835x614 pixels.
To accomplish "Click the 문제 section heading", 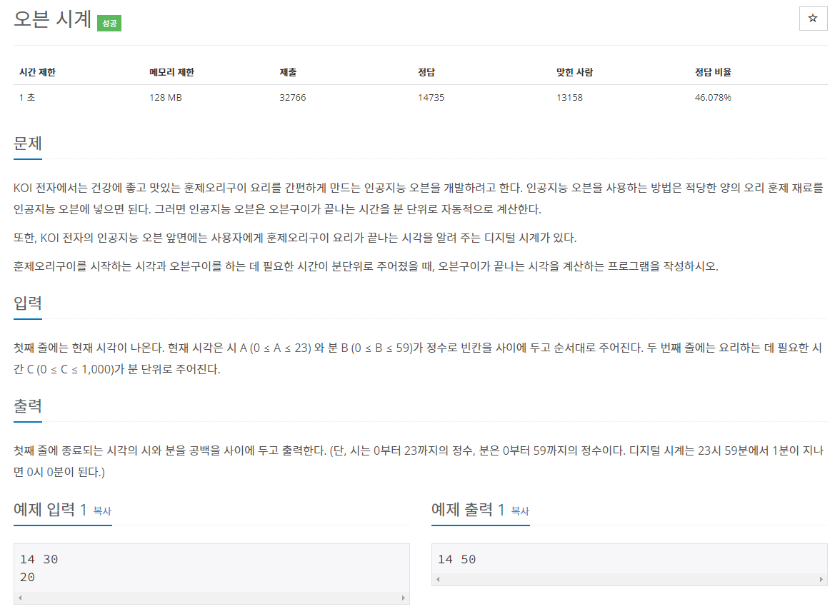I will tap(28, 143).
